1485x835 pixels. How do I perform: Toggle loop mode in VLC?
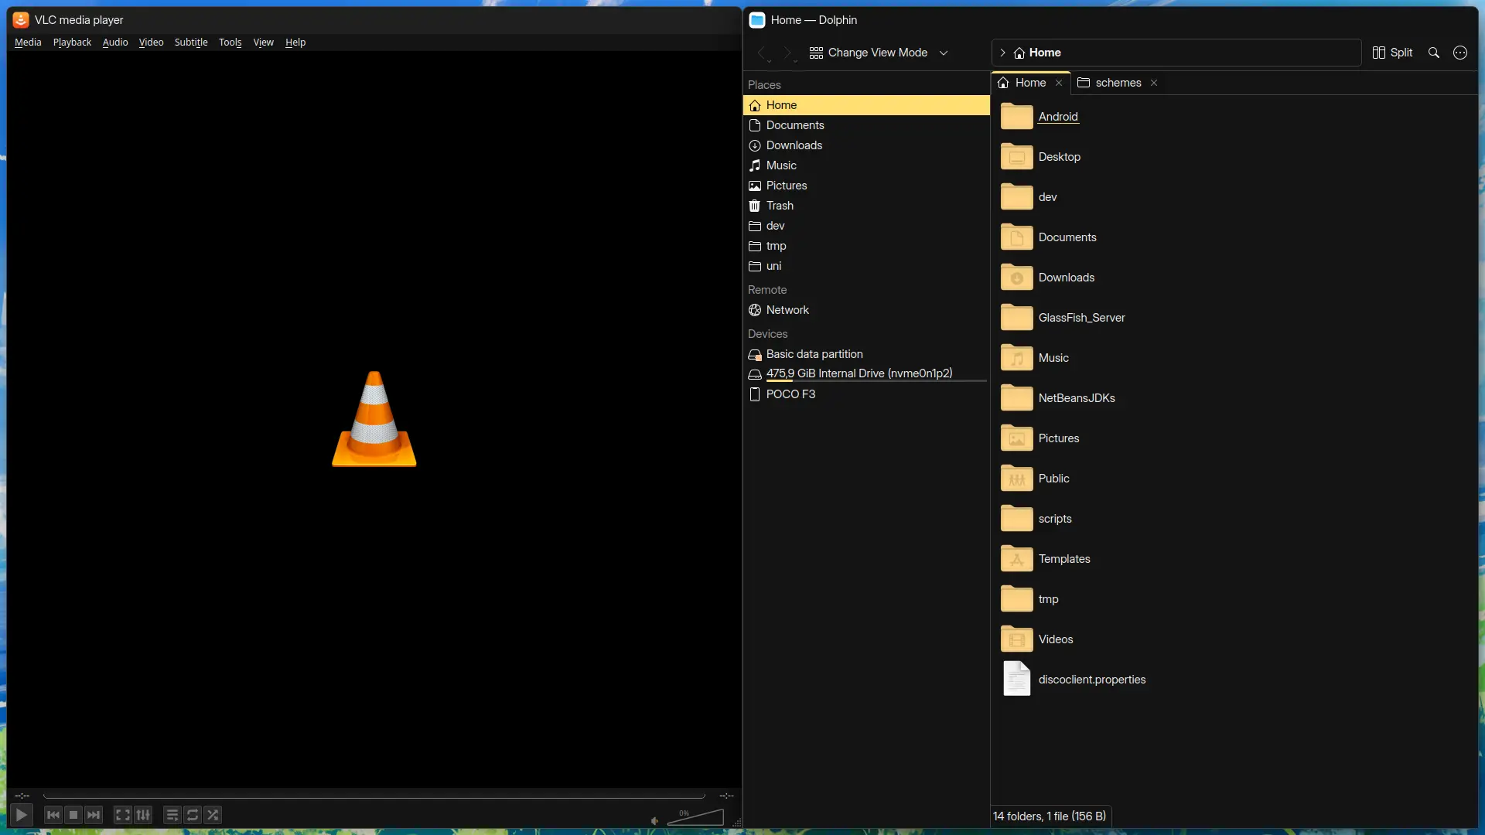[x=193, y=815]
